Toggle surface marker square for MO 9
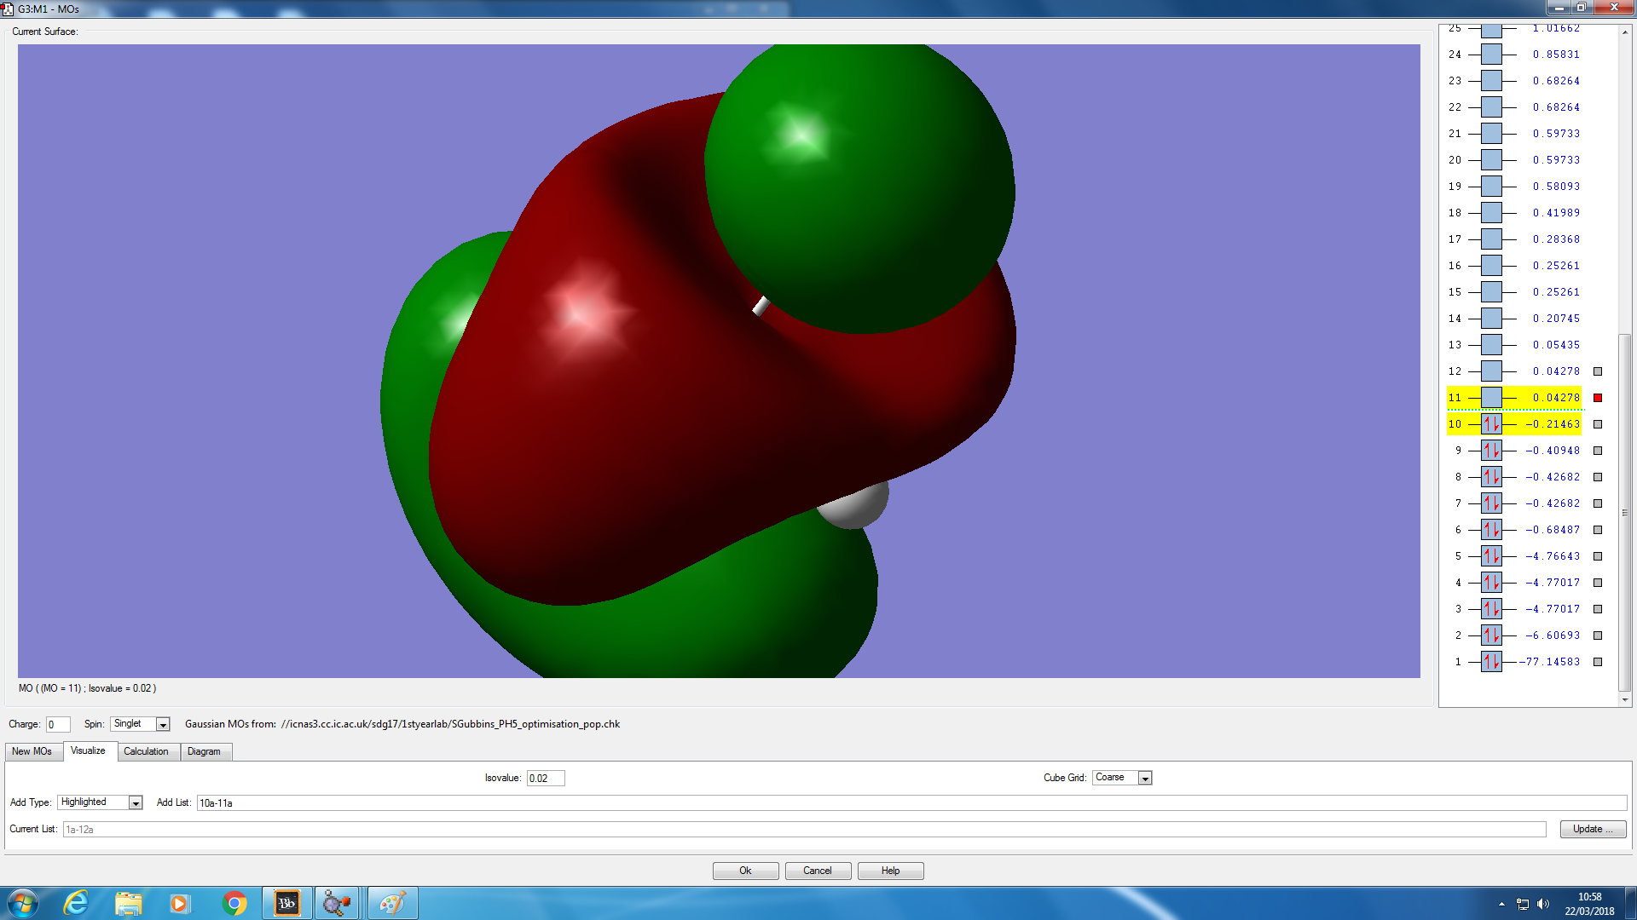This screenshot has width=1637, height=920. [1598, 451]
